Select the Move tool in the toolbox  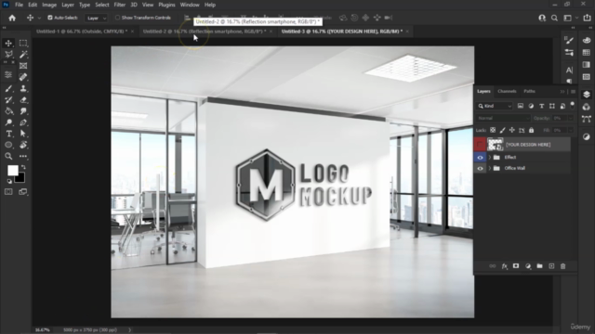[x=8, y=44]
